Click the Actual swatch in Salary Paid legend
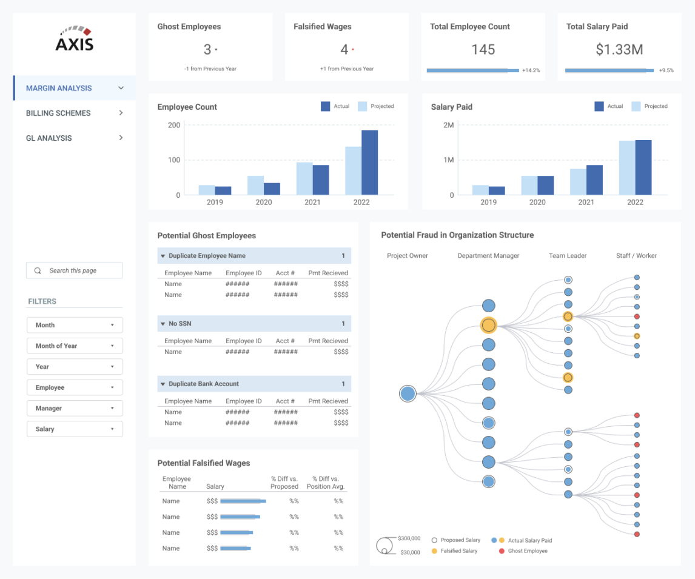 coord(599,106)
